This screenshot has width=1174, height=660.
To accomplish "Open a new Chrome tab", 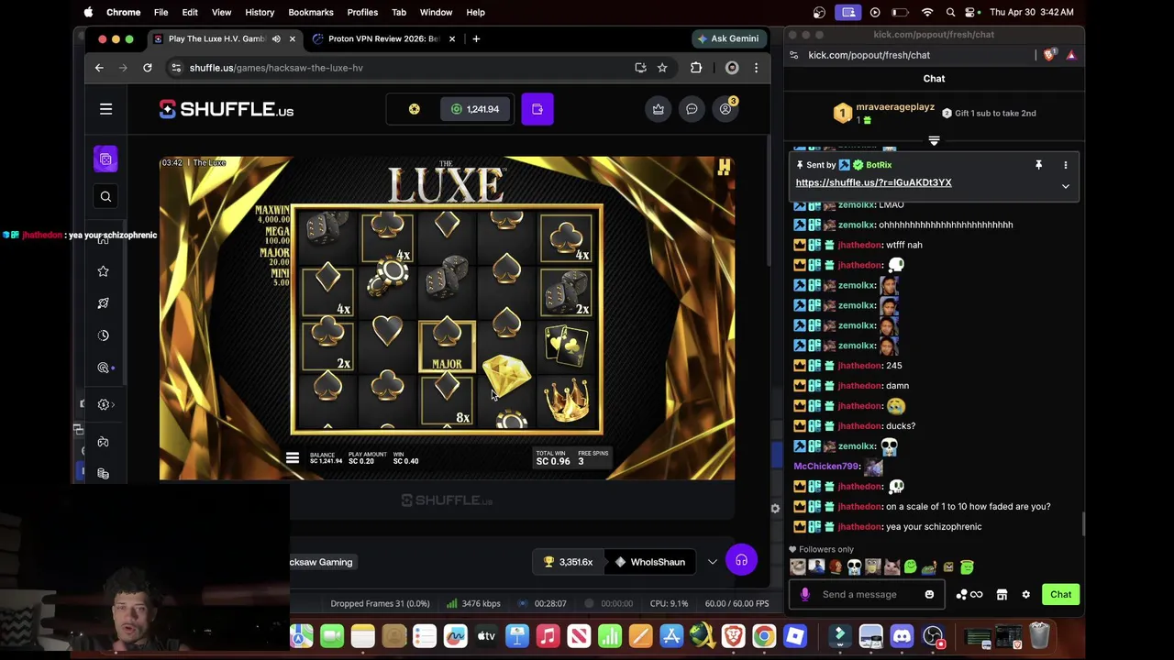I will (x=476, y=38).
